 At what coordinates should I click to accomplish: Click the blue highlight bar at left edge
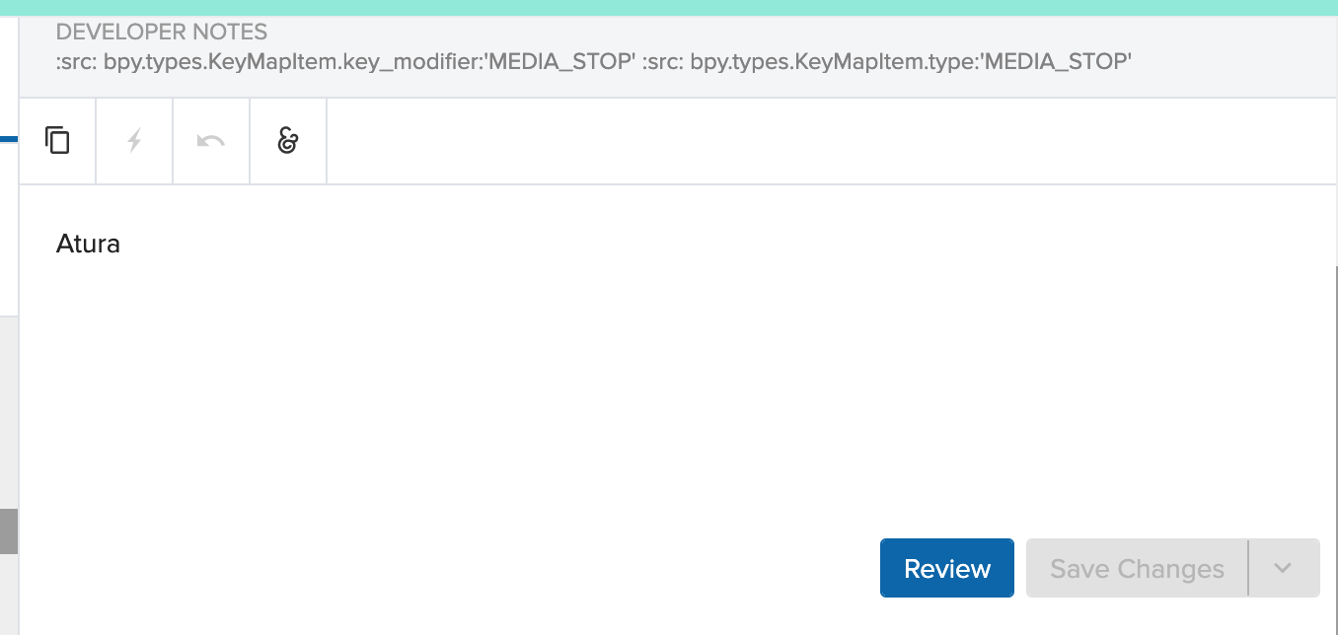[9, 139]
